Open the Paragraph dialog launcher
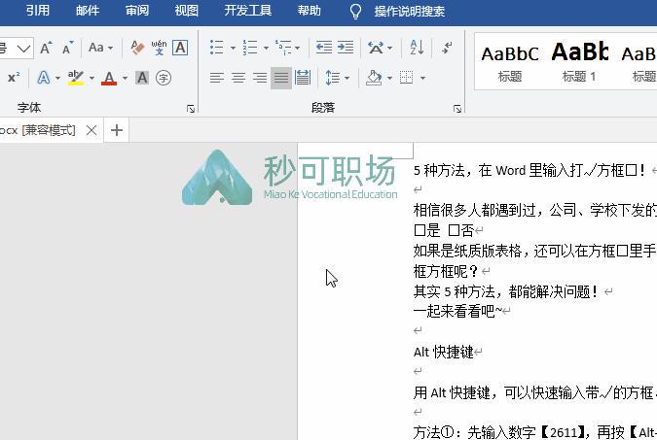The width and height of the screenshot is (657, 440). (457, 109)
